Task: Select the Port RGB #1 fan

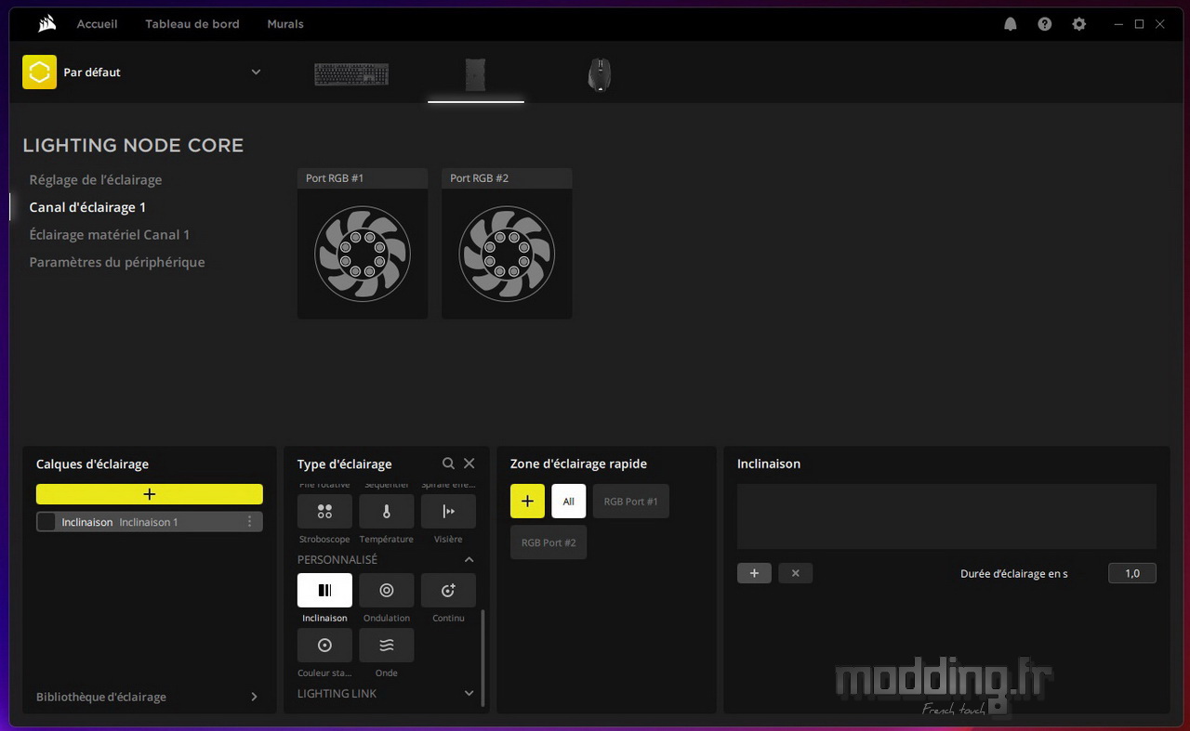Action: coord(363,254)
